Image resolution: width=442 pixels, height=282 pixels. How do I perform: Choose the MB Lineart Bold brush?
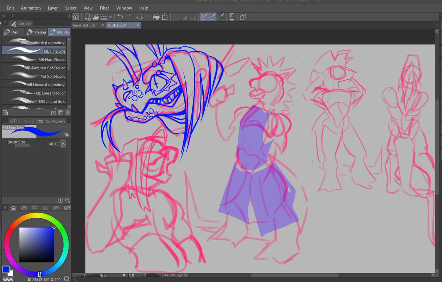tap(34, 101)
